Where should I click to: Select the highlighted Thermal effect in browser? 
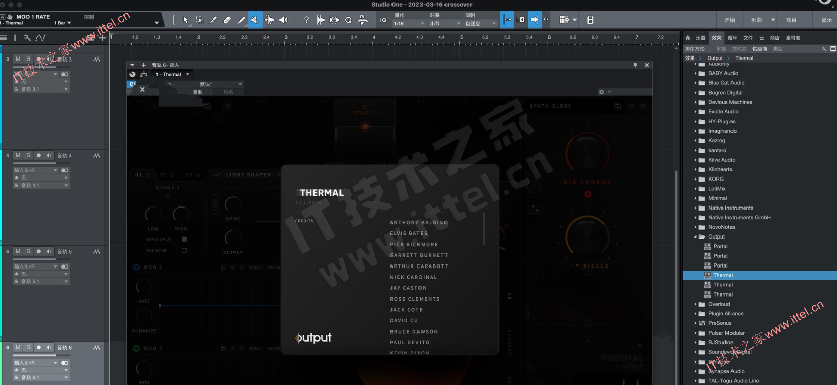tap(760, 275)
